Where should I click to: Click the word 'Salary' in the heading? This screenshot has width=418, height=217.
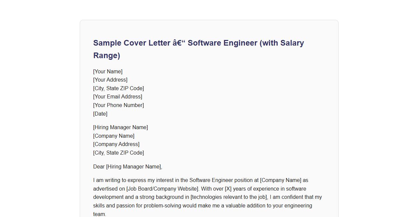point(292,43)
